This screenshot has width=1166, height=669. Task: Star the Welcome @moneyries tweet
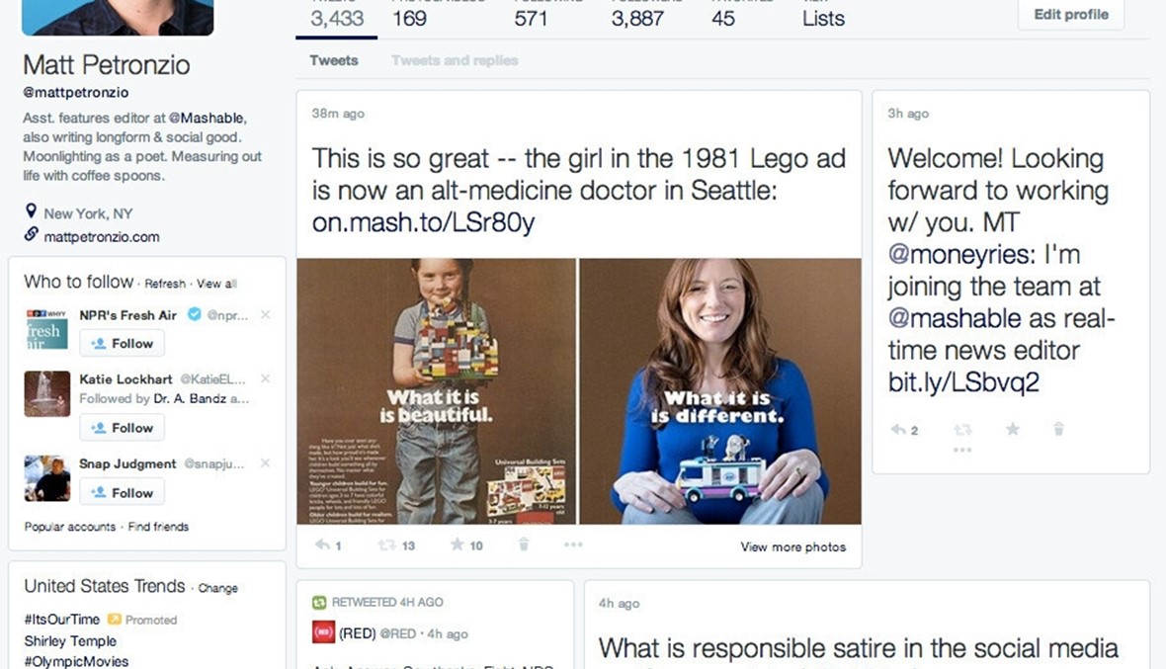1012,430
